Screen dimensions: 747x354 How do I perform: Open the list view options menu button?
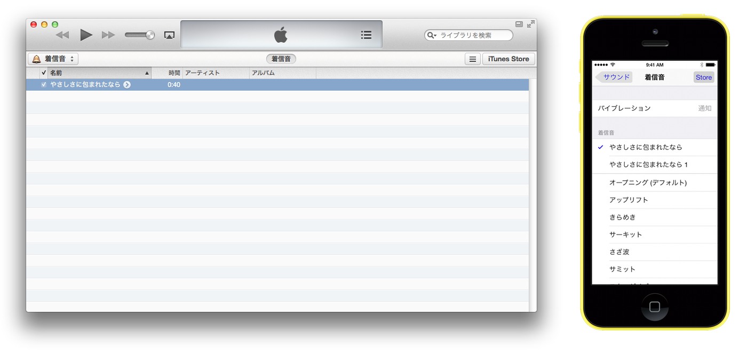pos(472,59)
